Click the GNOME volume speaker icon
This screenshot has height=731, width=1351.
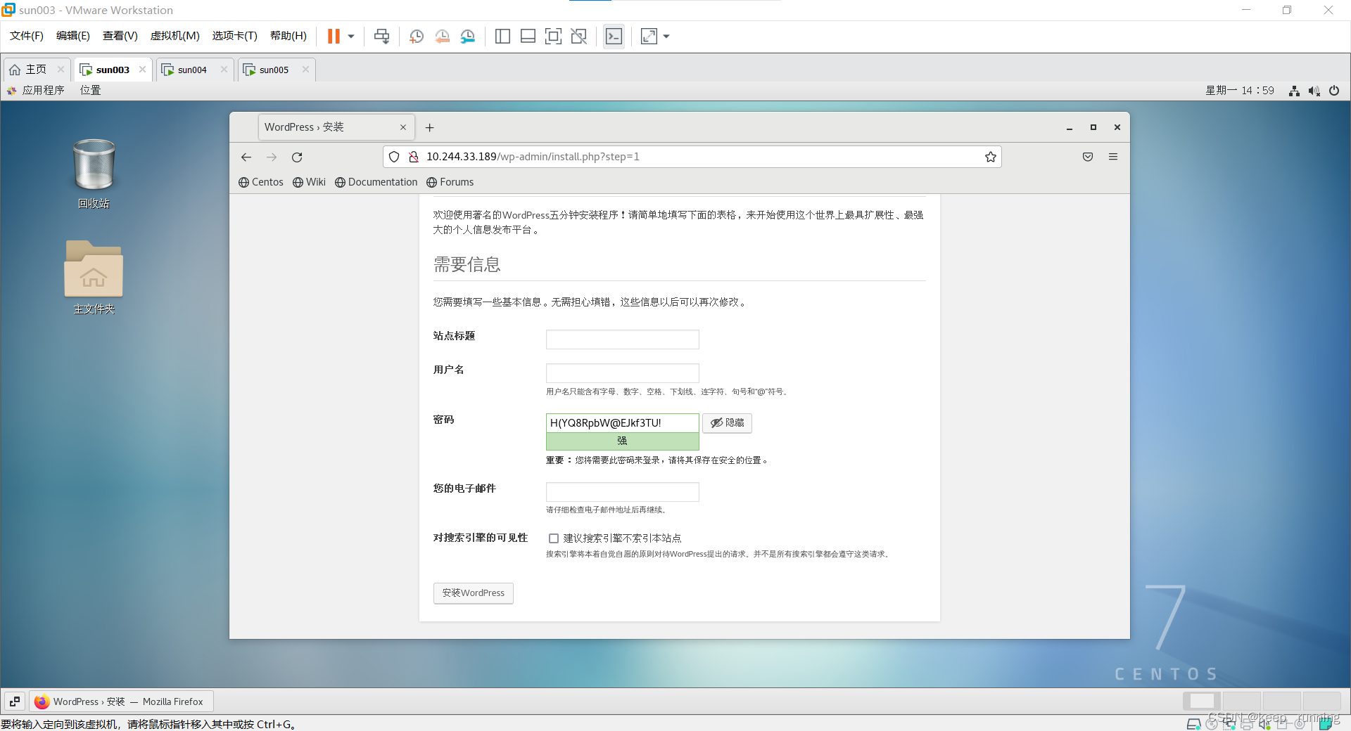tap(1314, 91)
